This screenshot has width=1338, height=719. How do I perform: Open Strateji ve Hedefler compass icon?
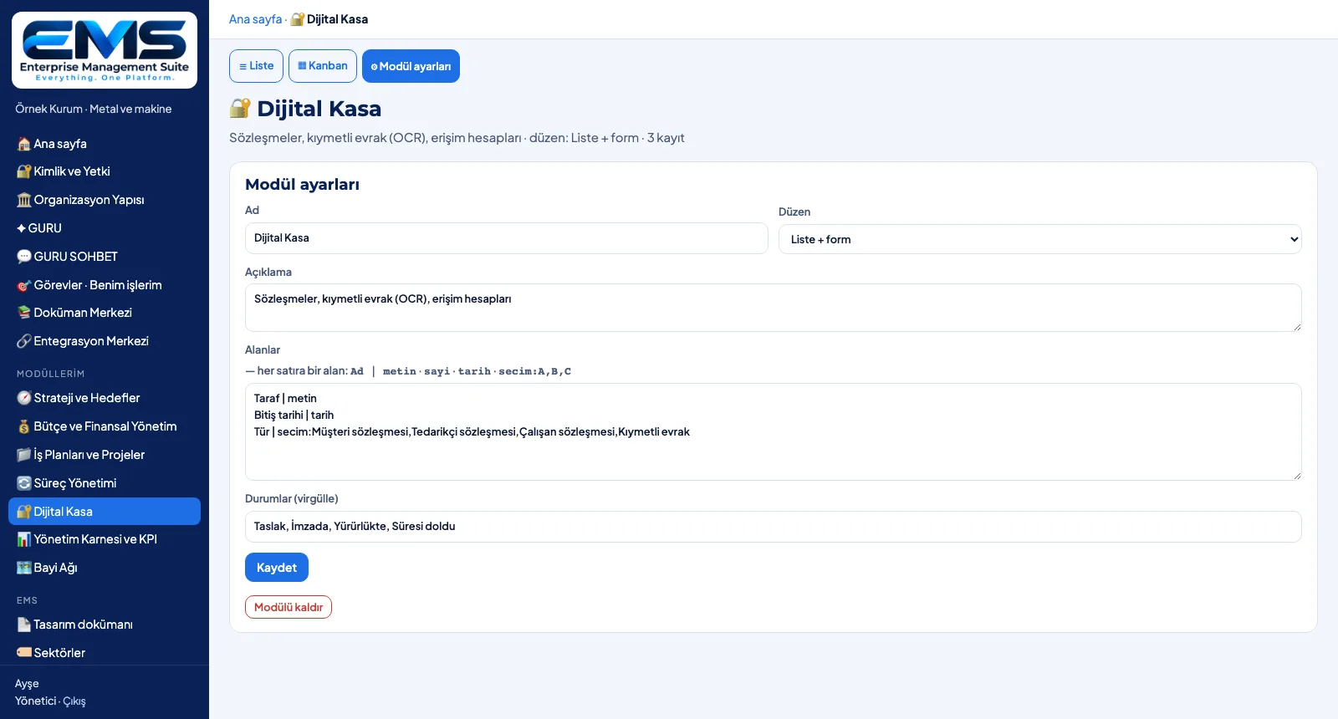(x=24, y=398)
